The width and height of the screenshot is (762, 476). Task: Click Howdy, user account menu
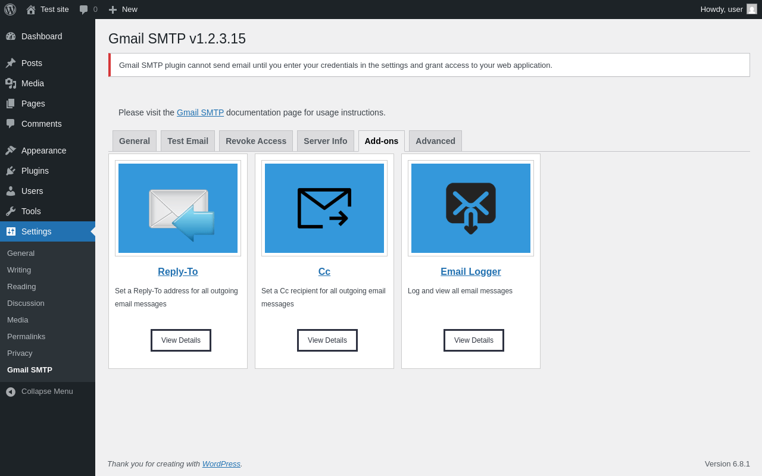click(729, 10)
